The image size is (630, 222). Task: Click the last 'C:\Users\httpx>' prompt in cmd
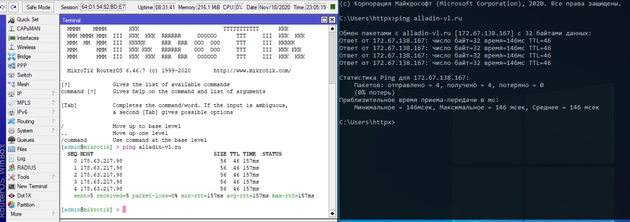[367, 122]
